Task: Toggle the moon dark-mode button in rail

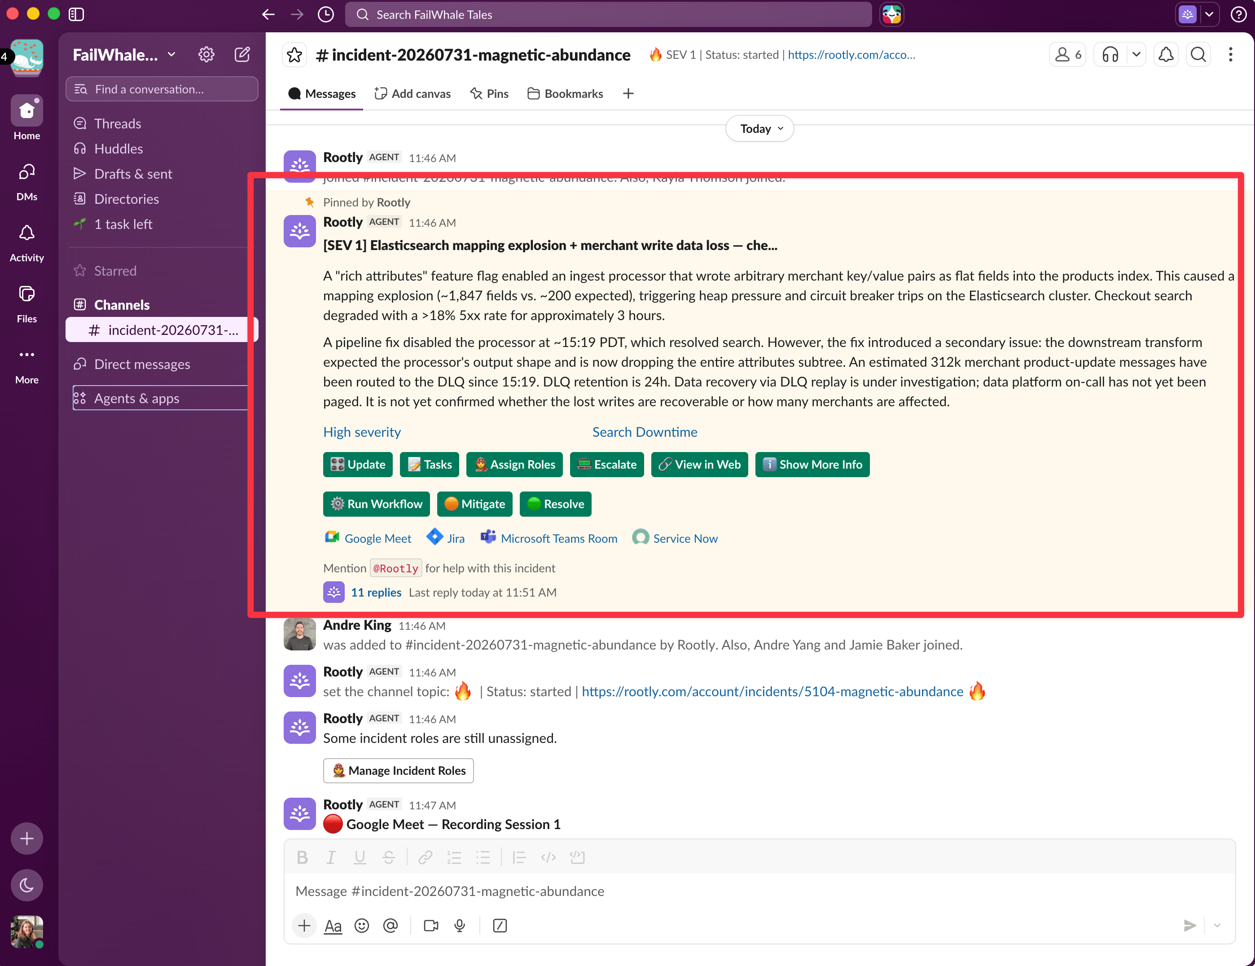Action: click(x=27, y=885)
